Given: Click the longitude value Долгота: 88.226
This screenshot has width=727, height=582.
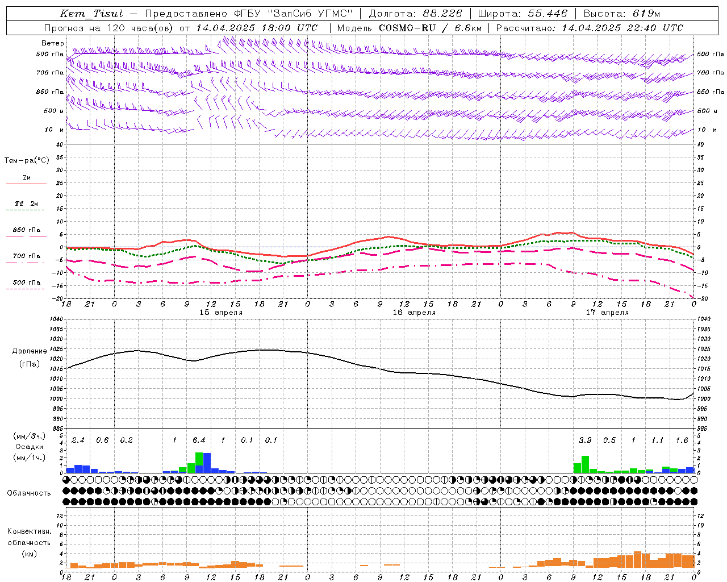Looking at the screenshot, I should (x=415, y=14).
